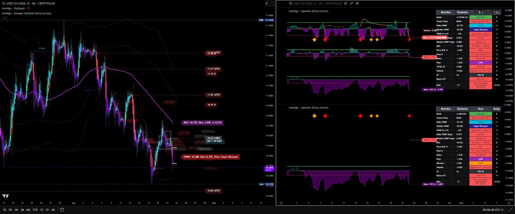Move Squeeze pane down with arrow icon
The height and width of the screenshot is (214, 515).
482,11
